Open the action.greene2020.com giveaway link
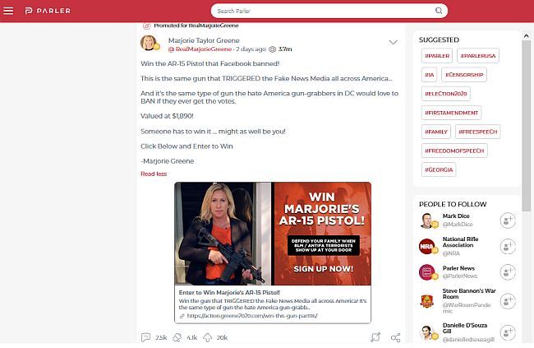The width and height of the screenshot is (534, 348). click(x=252, y=316)
